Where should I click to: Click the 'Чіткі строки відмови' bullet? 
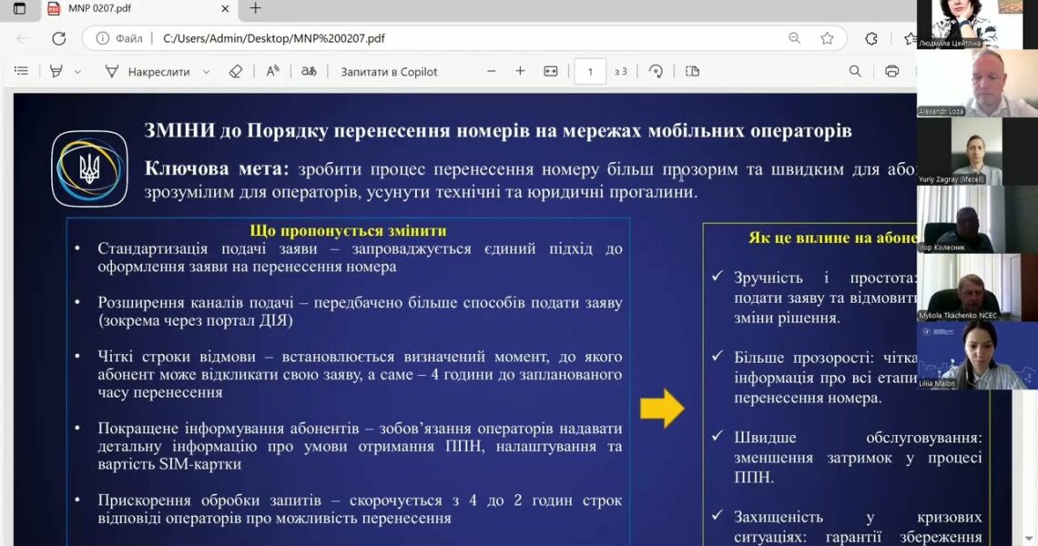pyautogui.click(x=360, y=374)
